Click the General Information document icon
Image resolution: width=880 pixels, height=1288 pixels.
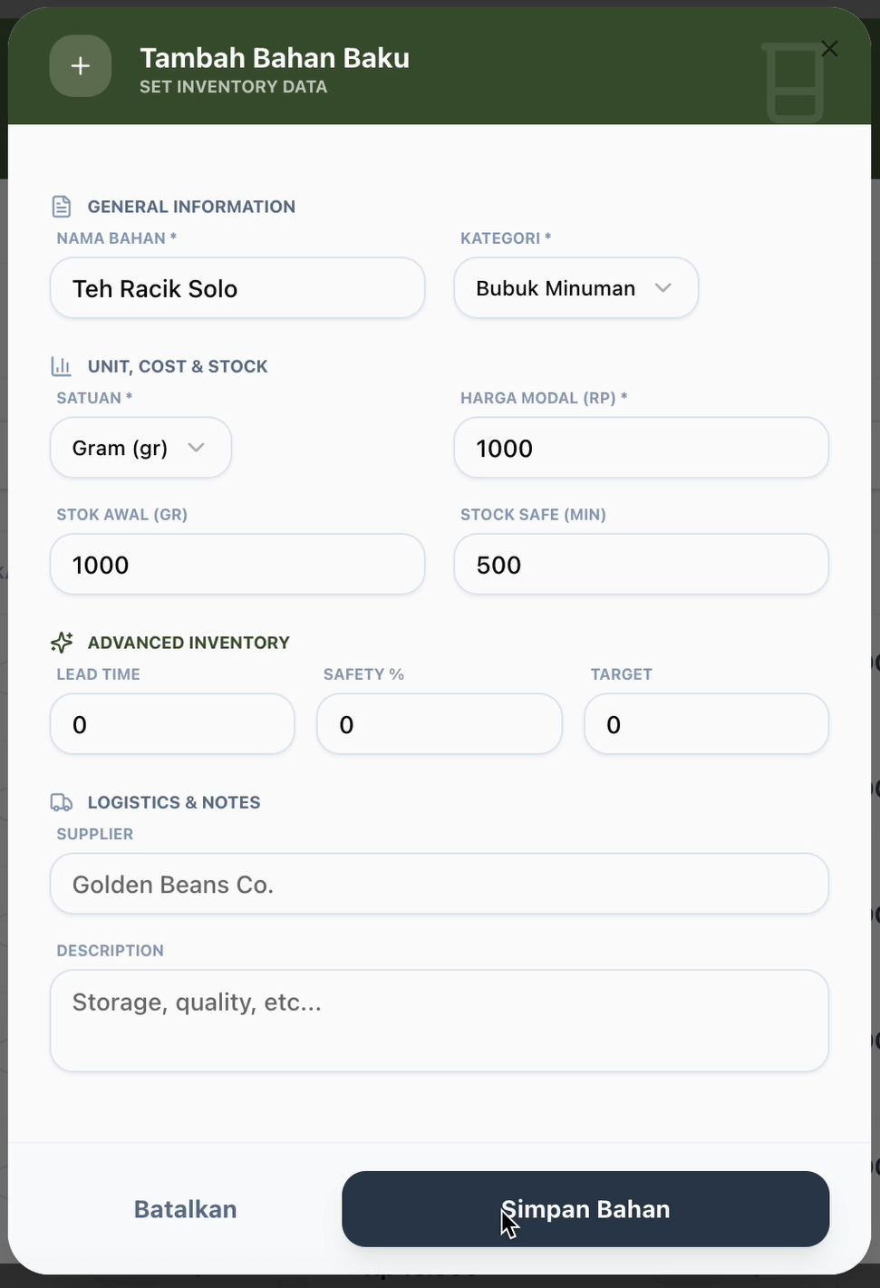pos(62,207)
